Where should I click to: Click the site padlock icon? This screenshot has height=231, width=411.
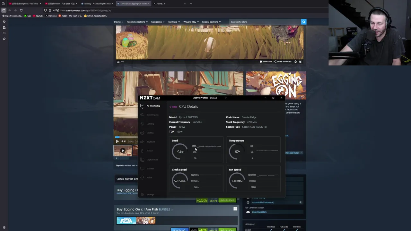(50, 10)
